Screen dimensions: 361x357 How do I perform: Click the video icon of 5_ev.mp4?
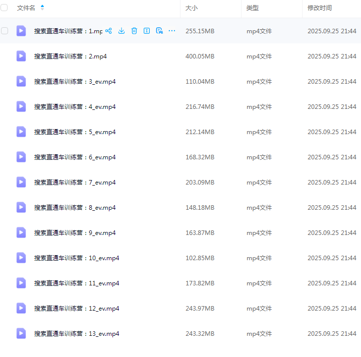21,132
